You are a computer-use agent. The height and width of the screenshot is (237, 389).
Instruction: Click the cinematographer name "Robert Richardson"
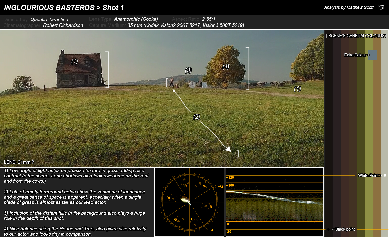tap(63, 25)
